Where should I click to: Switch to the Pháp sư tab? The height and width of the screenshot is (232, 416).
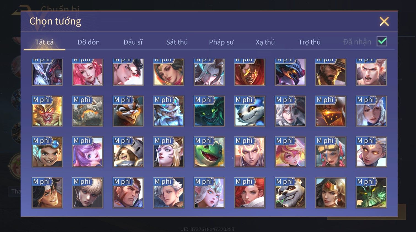221,42
